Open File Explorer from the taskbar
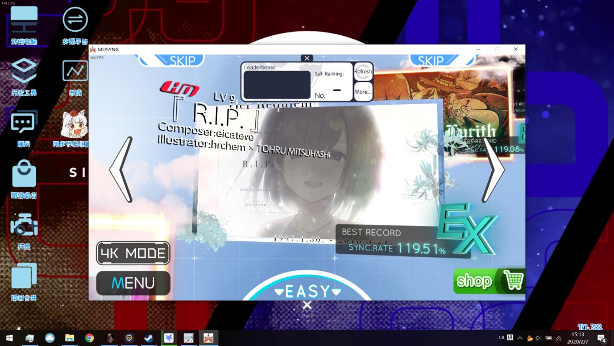 (70, 338)
